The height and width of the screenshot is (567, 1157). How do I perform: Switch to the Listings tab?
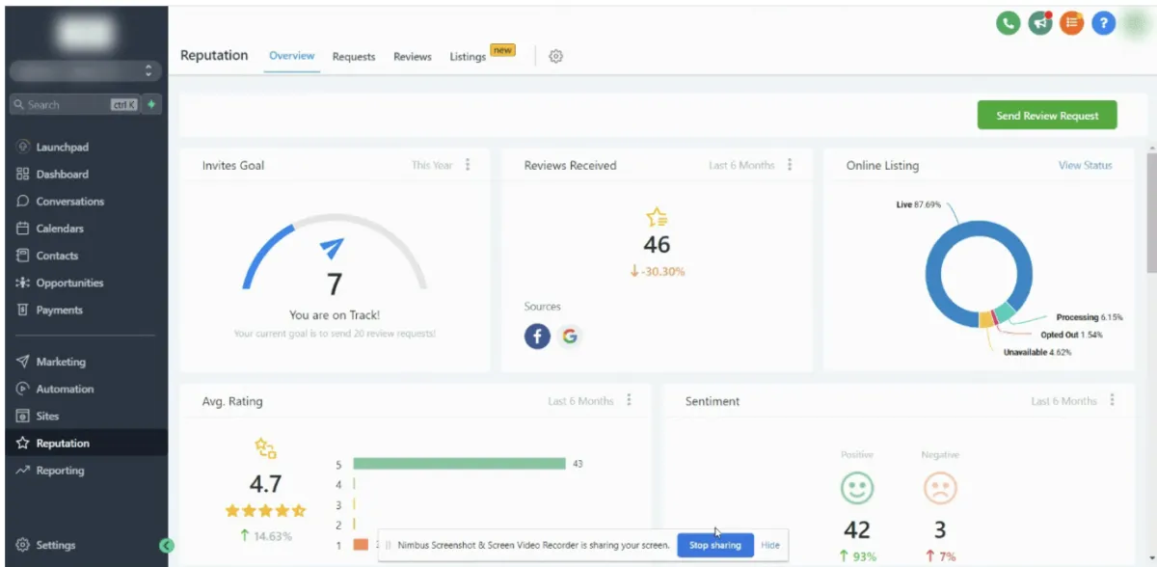[x=468, y=57]
